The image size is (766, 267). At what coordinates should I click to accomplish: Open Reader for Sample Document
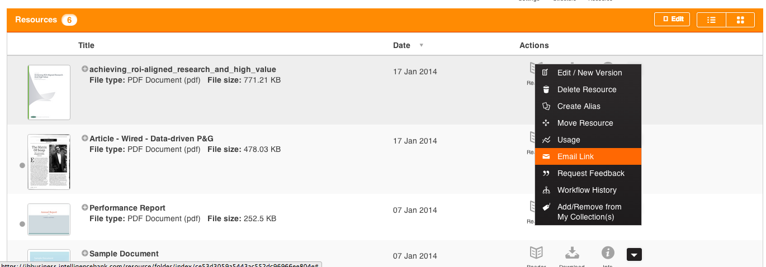pyautogui.click(x=536, y=254)
